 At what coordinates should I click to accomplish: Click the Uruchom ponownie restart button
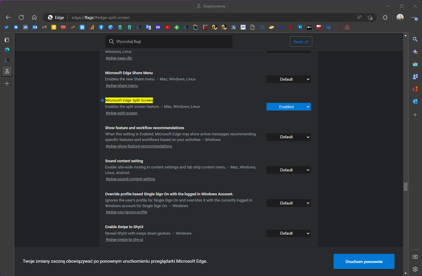tap(364, 262)
